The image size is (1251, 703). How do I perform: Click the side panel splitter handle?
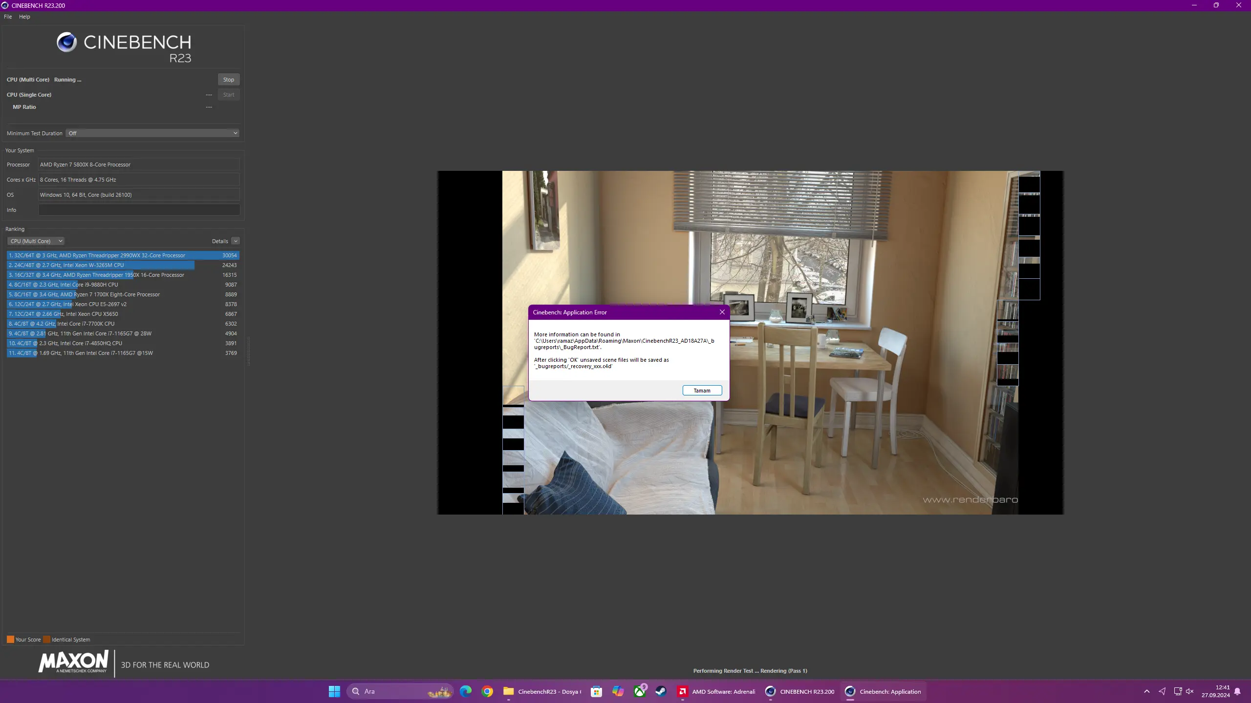249,351
